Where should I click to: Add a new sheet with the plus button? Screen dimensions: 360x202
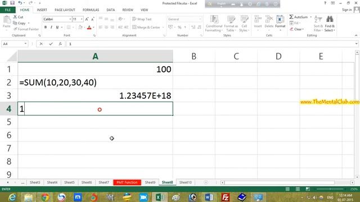coord(206,182)
